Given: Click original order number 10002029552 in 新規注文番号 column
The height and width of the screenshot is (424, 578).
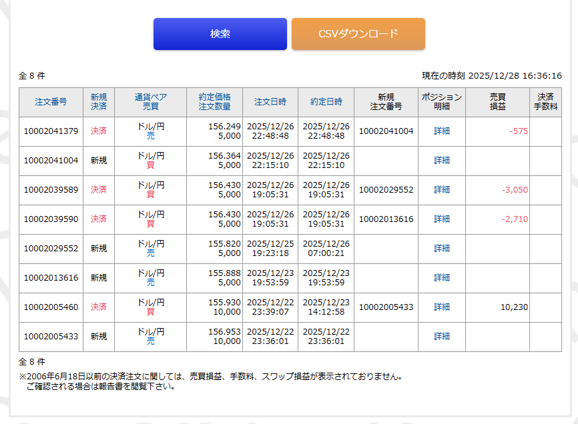Looking at the screenshot, I should [x=386, y=190].
